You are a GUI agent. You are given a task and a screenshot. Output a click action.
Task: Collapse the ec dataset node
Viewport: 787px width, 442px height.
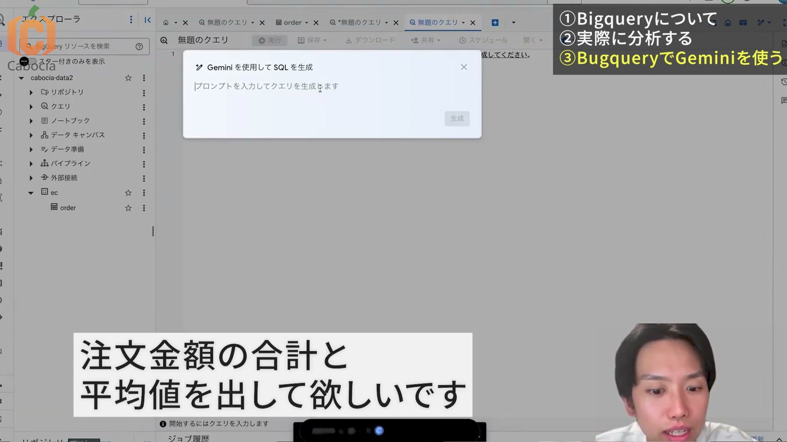point(31,193)
